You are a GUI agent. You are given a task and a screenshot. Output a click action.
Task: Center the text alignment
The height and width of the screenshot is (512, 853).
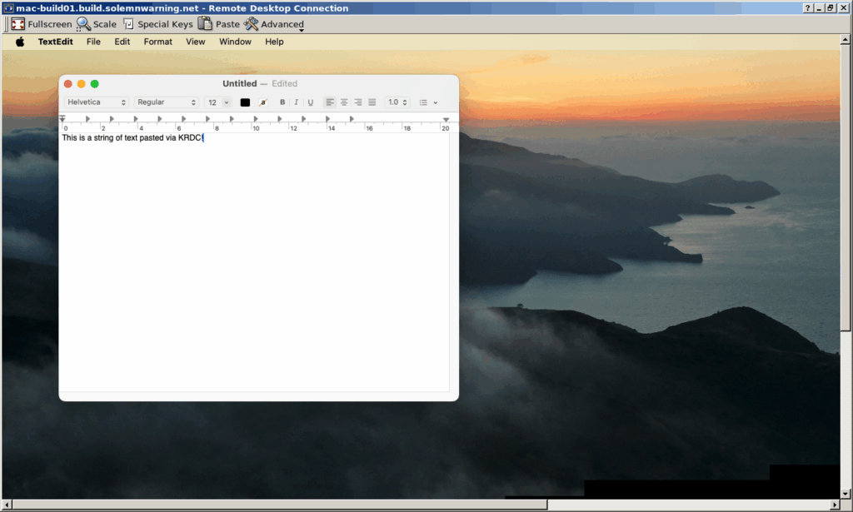click(344, 102)
